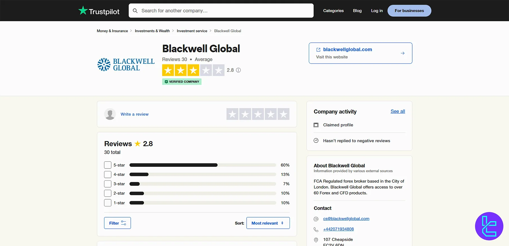Rate one star in Write a review
Image resolution: width=509 pixels, height=246 pixels.
232,114
